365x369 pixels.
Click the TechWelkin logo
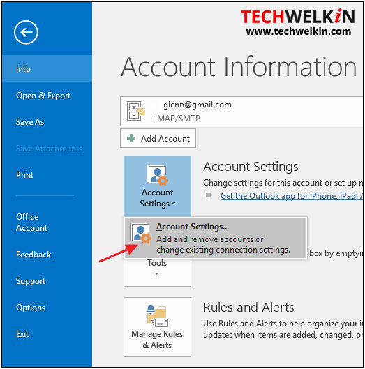click(297, 22)
